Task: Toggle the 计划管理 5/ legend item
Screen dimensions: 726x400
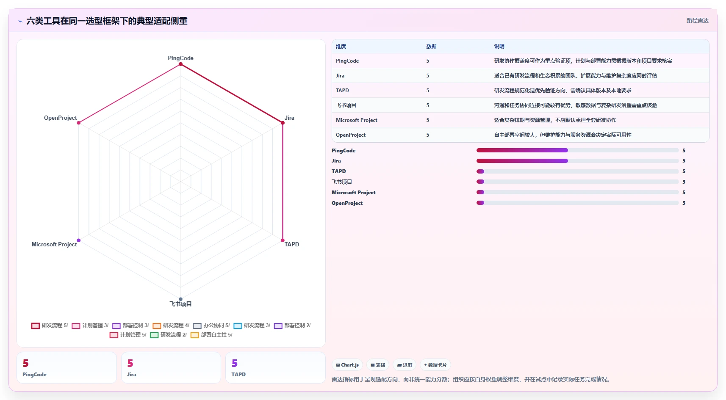Action: click(128, 335)
